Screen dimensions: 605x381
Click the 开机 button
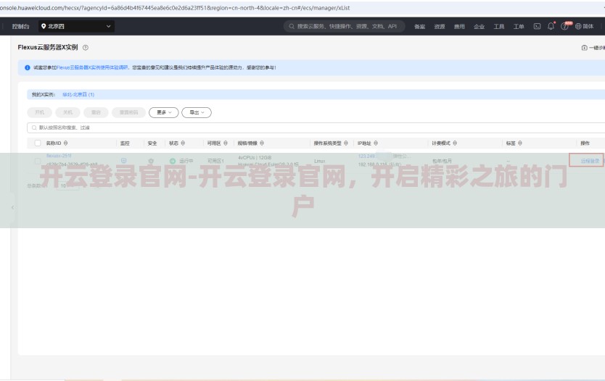point(39,112)
